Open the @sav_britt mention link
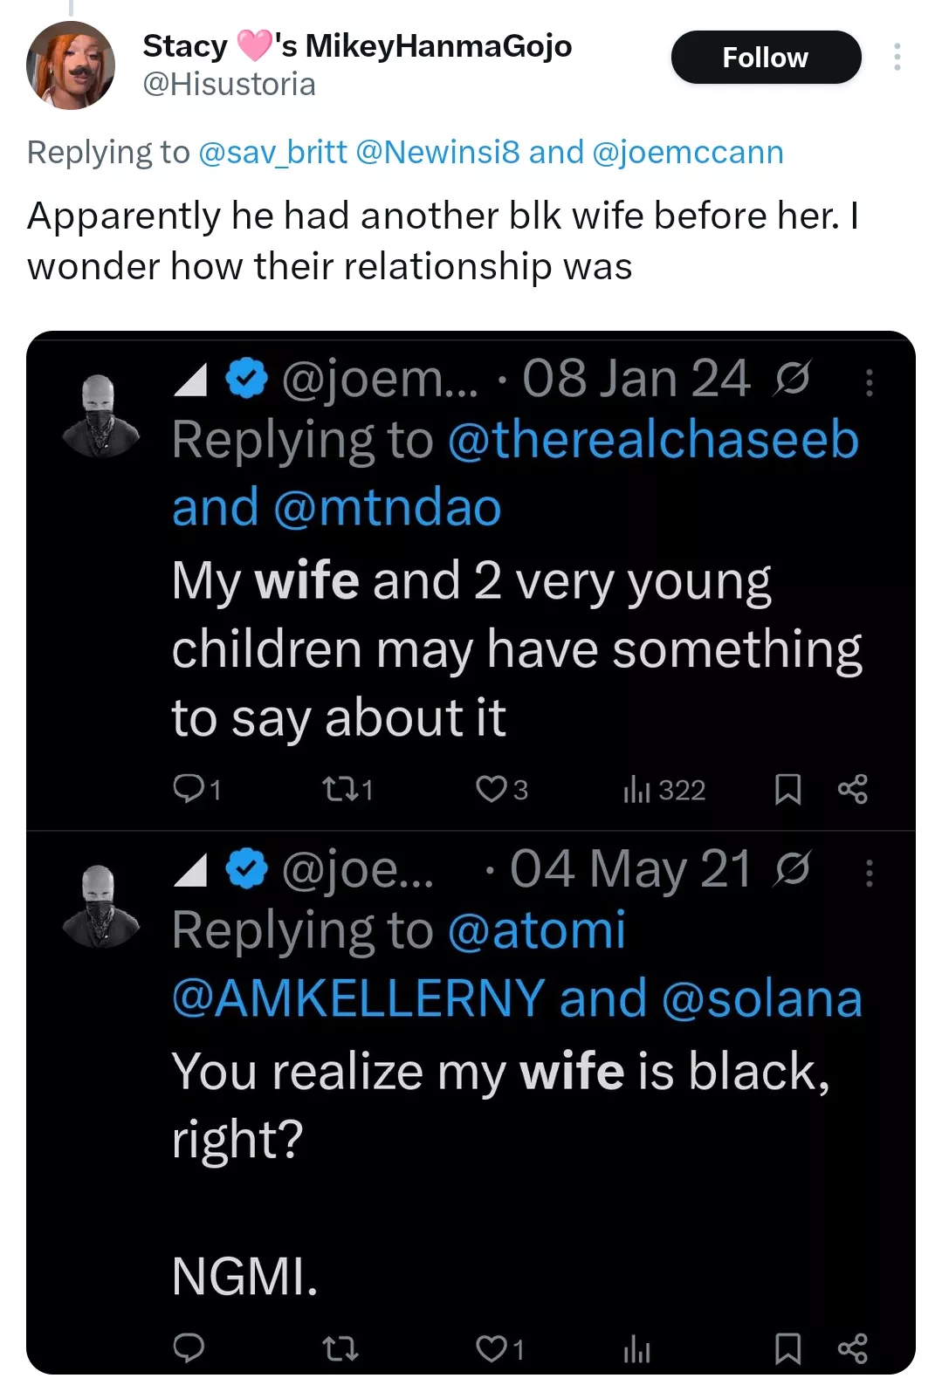The image size is (942, 1385). click(272, 152)
